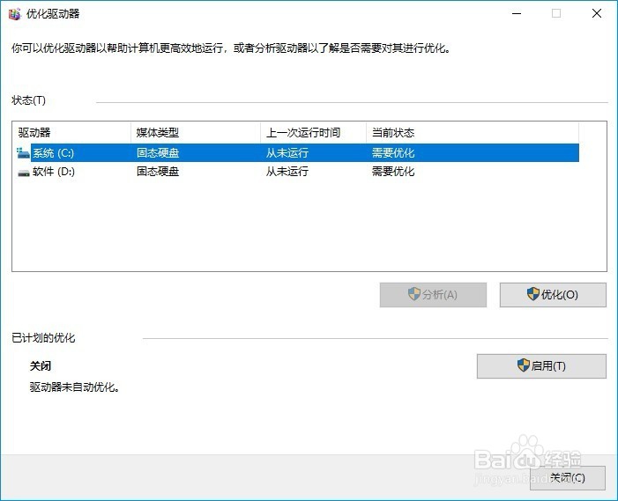Click 固态硬盘 media type for C: drive
Viewport: 618px width, 501px height.
click(x=158, y=152)
